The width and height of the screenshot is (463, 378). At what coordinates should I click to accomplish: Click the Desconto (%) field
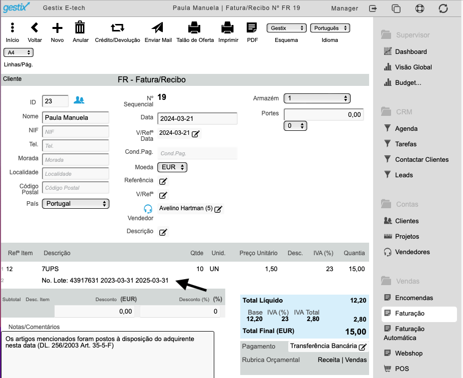[x=180, y=311]
